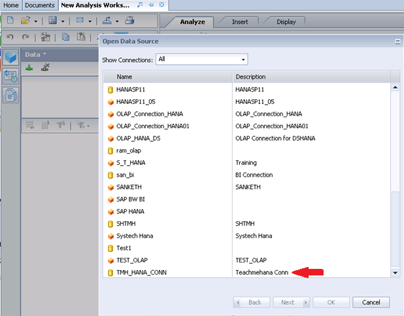Click the New workspace document icon
404x316 pixels.
[x=10, y=21]
